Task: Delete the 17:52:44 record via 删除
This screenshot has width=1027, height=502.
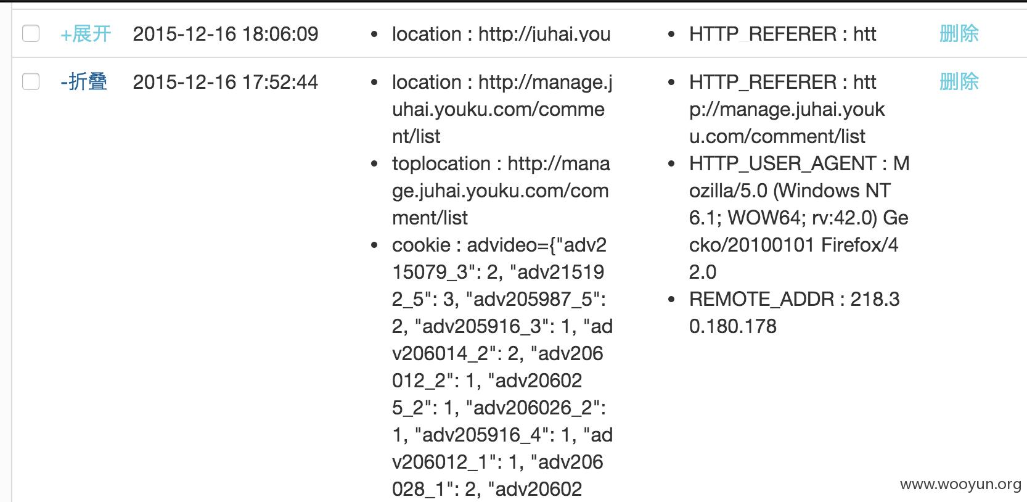Action: pos(959,82)
